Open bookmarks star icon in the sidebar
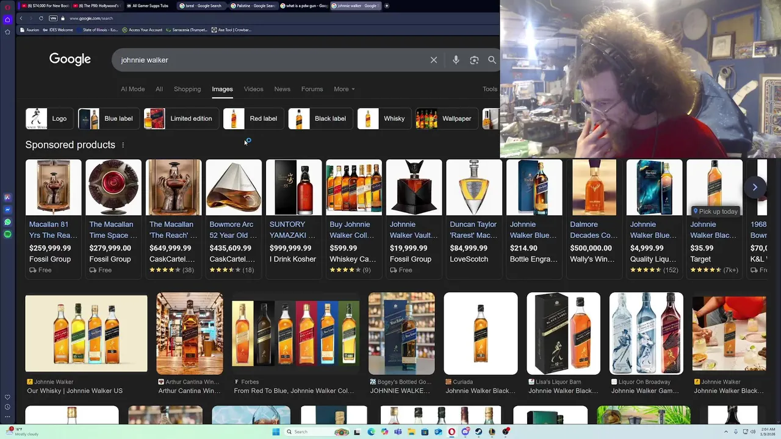This screenshot has width=781, height=439. pyautogui.click(x=7, y=32)
